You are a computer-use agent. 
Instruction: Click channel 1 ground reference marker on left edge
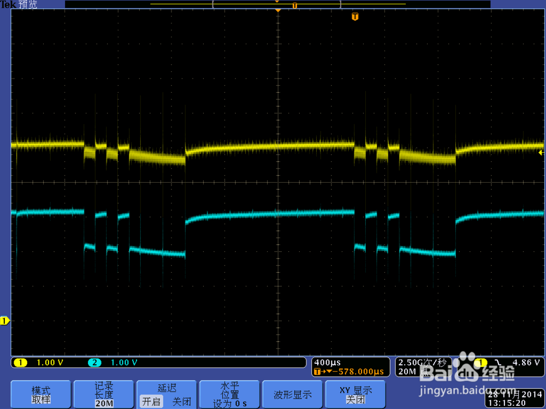point(4,321)
